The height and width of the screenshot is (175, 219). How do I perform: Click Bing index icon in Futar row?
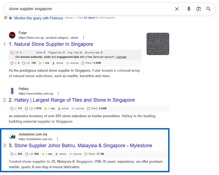tap(40, 63)
